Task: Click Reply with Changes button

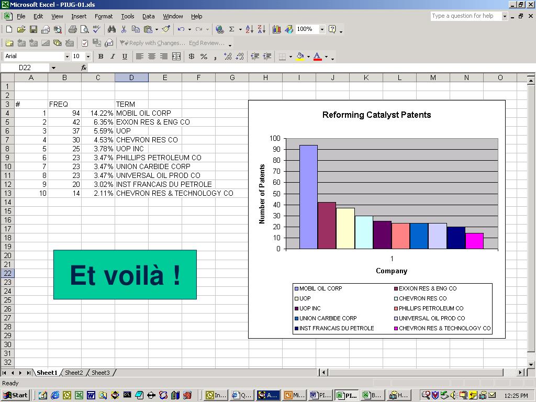Action: pos(152,43)
